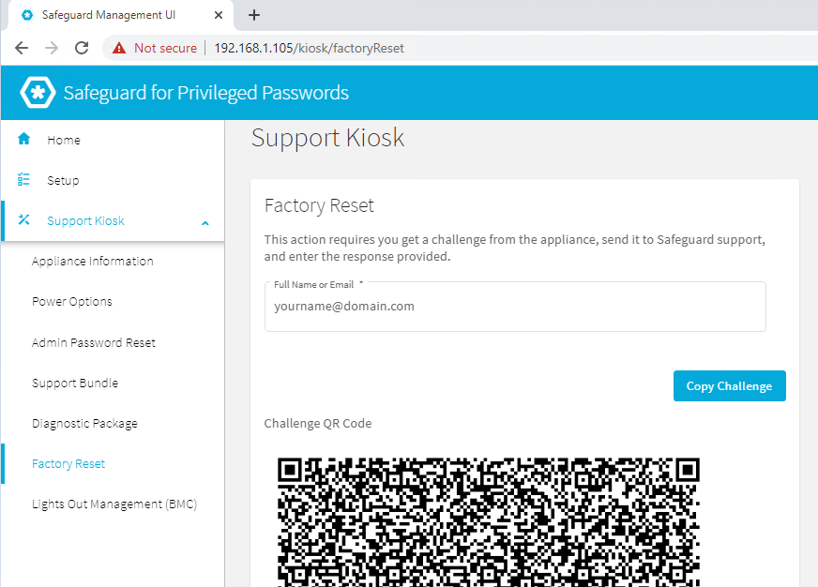Select Factory Reset in sidebar
The width and height of the screenshot is (818, 587).
click(x=68, y=464)
